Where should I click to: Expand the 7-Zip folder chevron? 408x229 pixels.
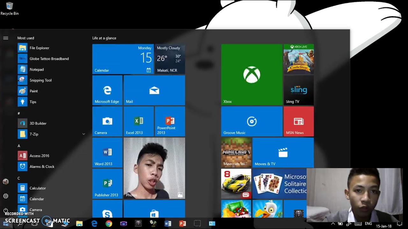pyautogui.click(x=84, y=134)
